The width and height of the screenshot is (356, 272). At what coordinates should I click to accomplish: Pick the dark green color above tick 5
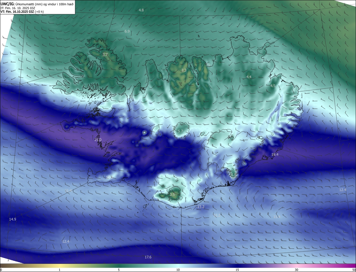(x=119, y=266)
